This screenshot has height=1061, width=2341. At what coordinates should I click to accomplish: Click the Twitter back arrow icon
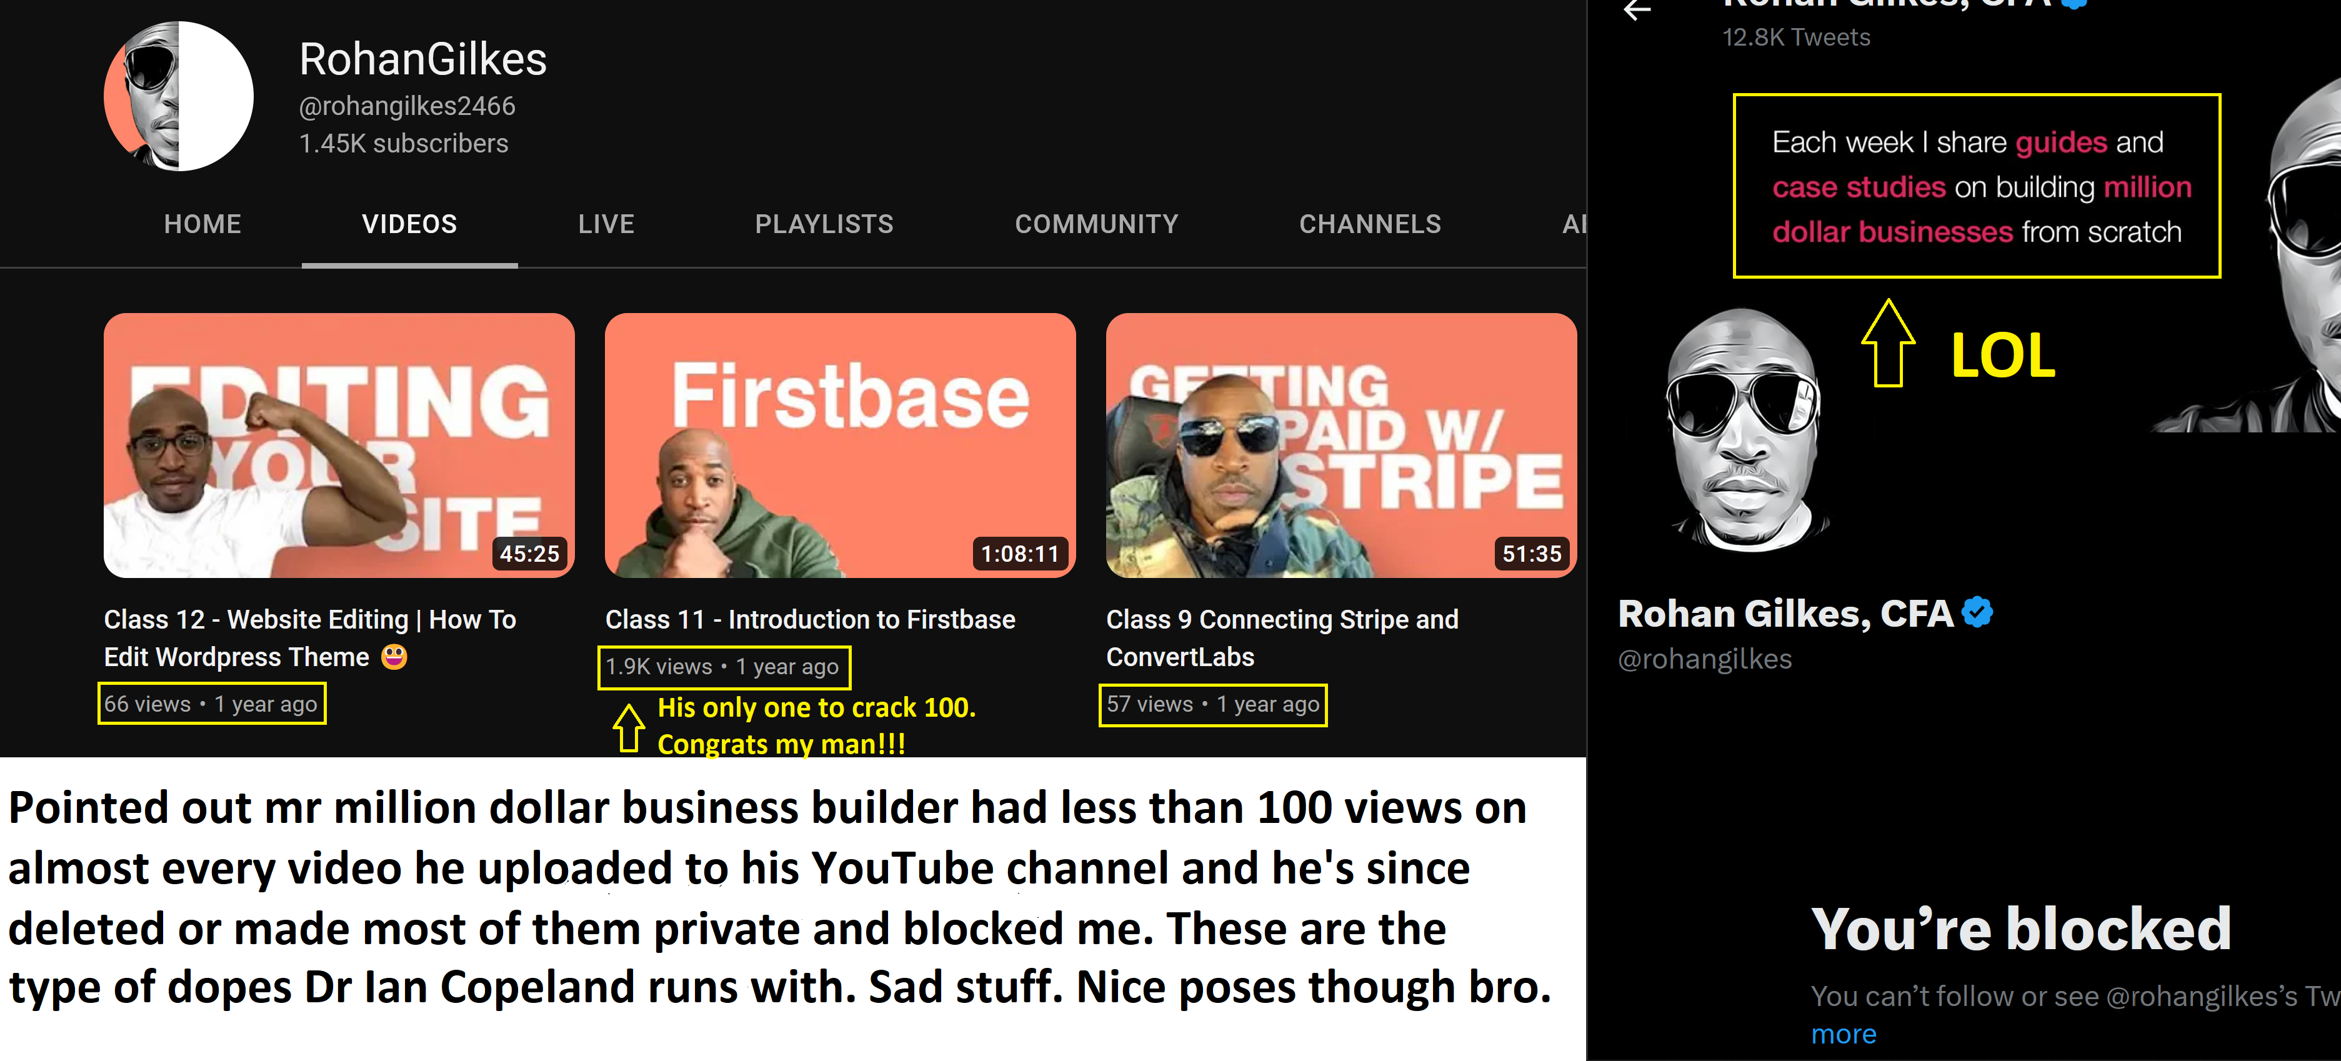tap(1637, 11)
